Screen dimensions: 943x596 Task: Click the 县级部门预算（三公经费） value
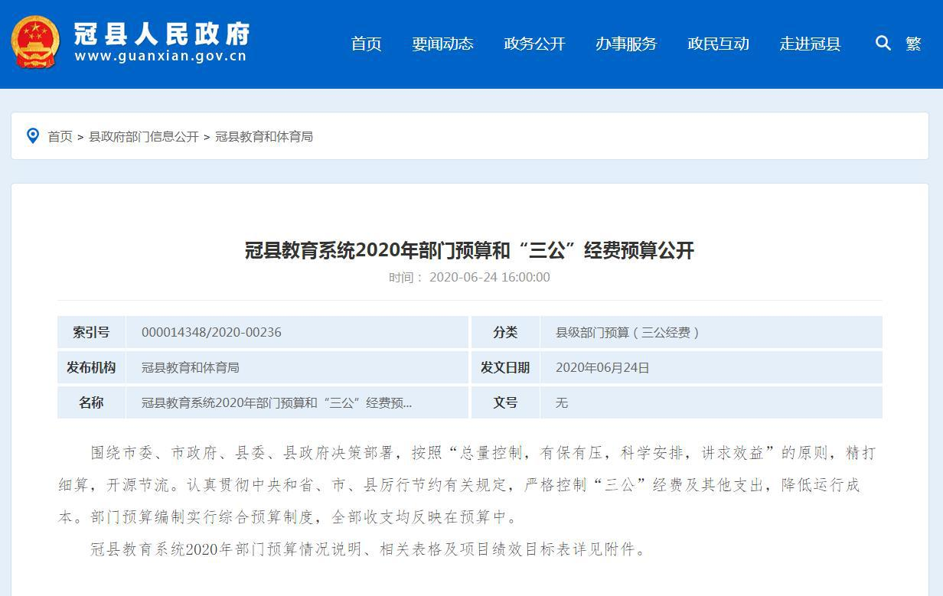point(628,333)
